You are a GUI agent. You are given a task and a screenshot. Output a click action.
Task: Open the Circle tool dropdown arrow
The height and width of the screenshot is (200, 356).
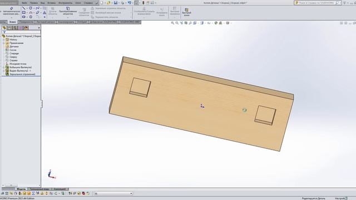(34, 8)
